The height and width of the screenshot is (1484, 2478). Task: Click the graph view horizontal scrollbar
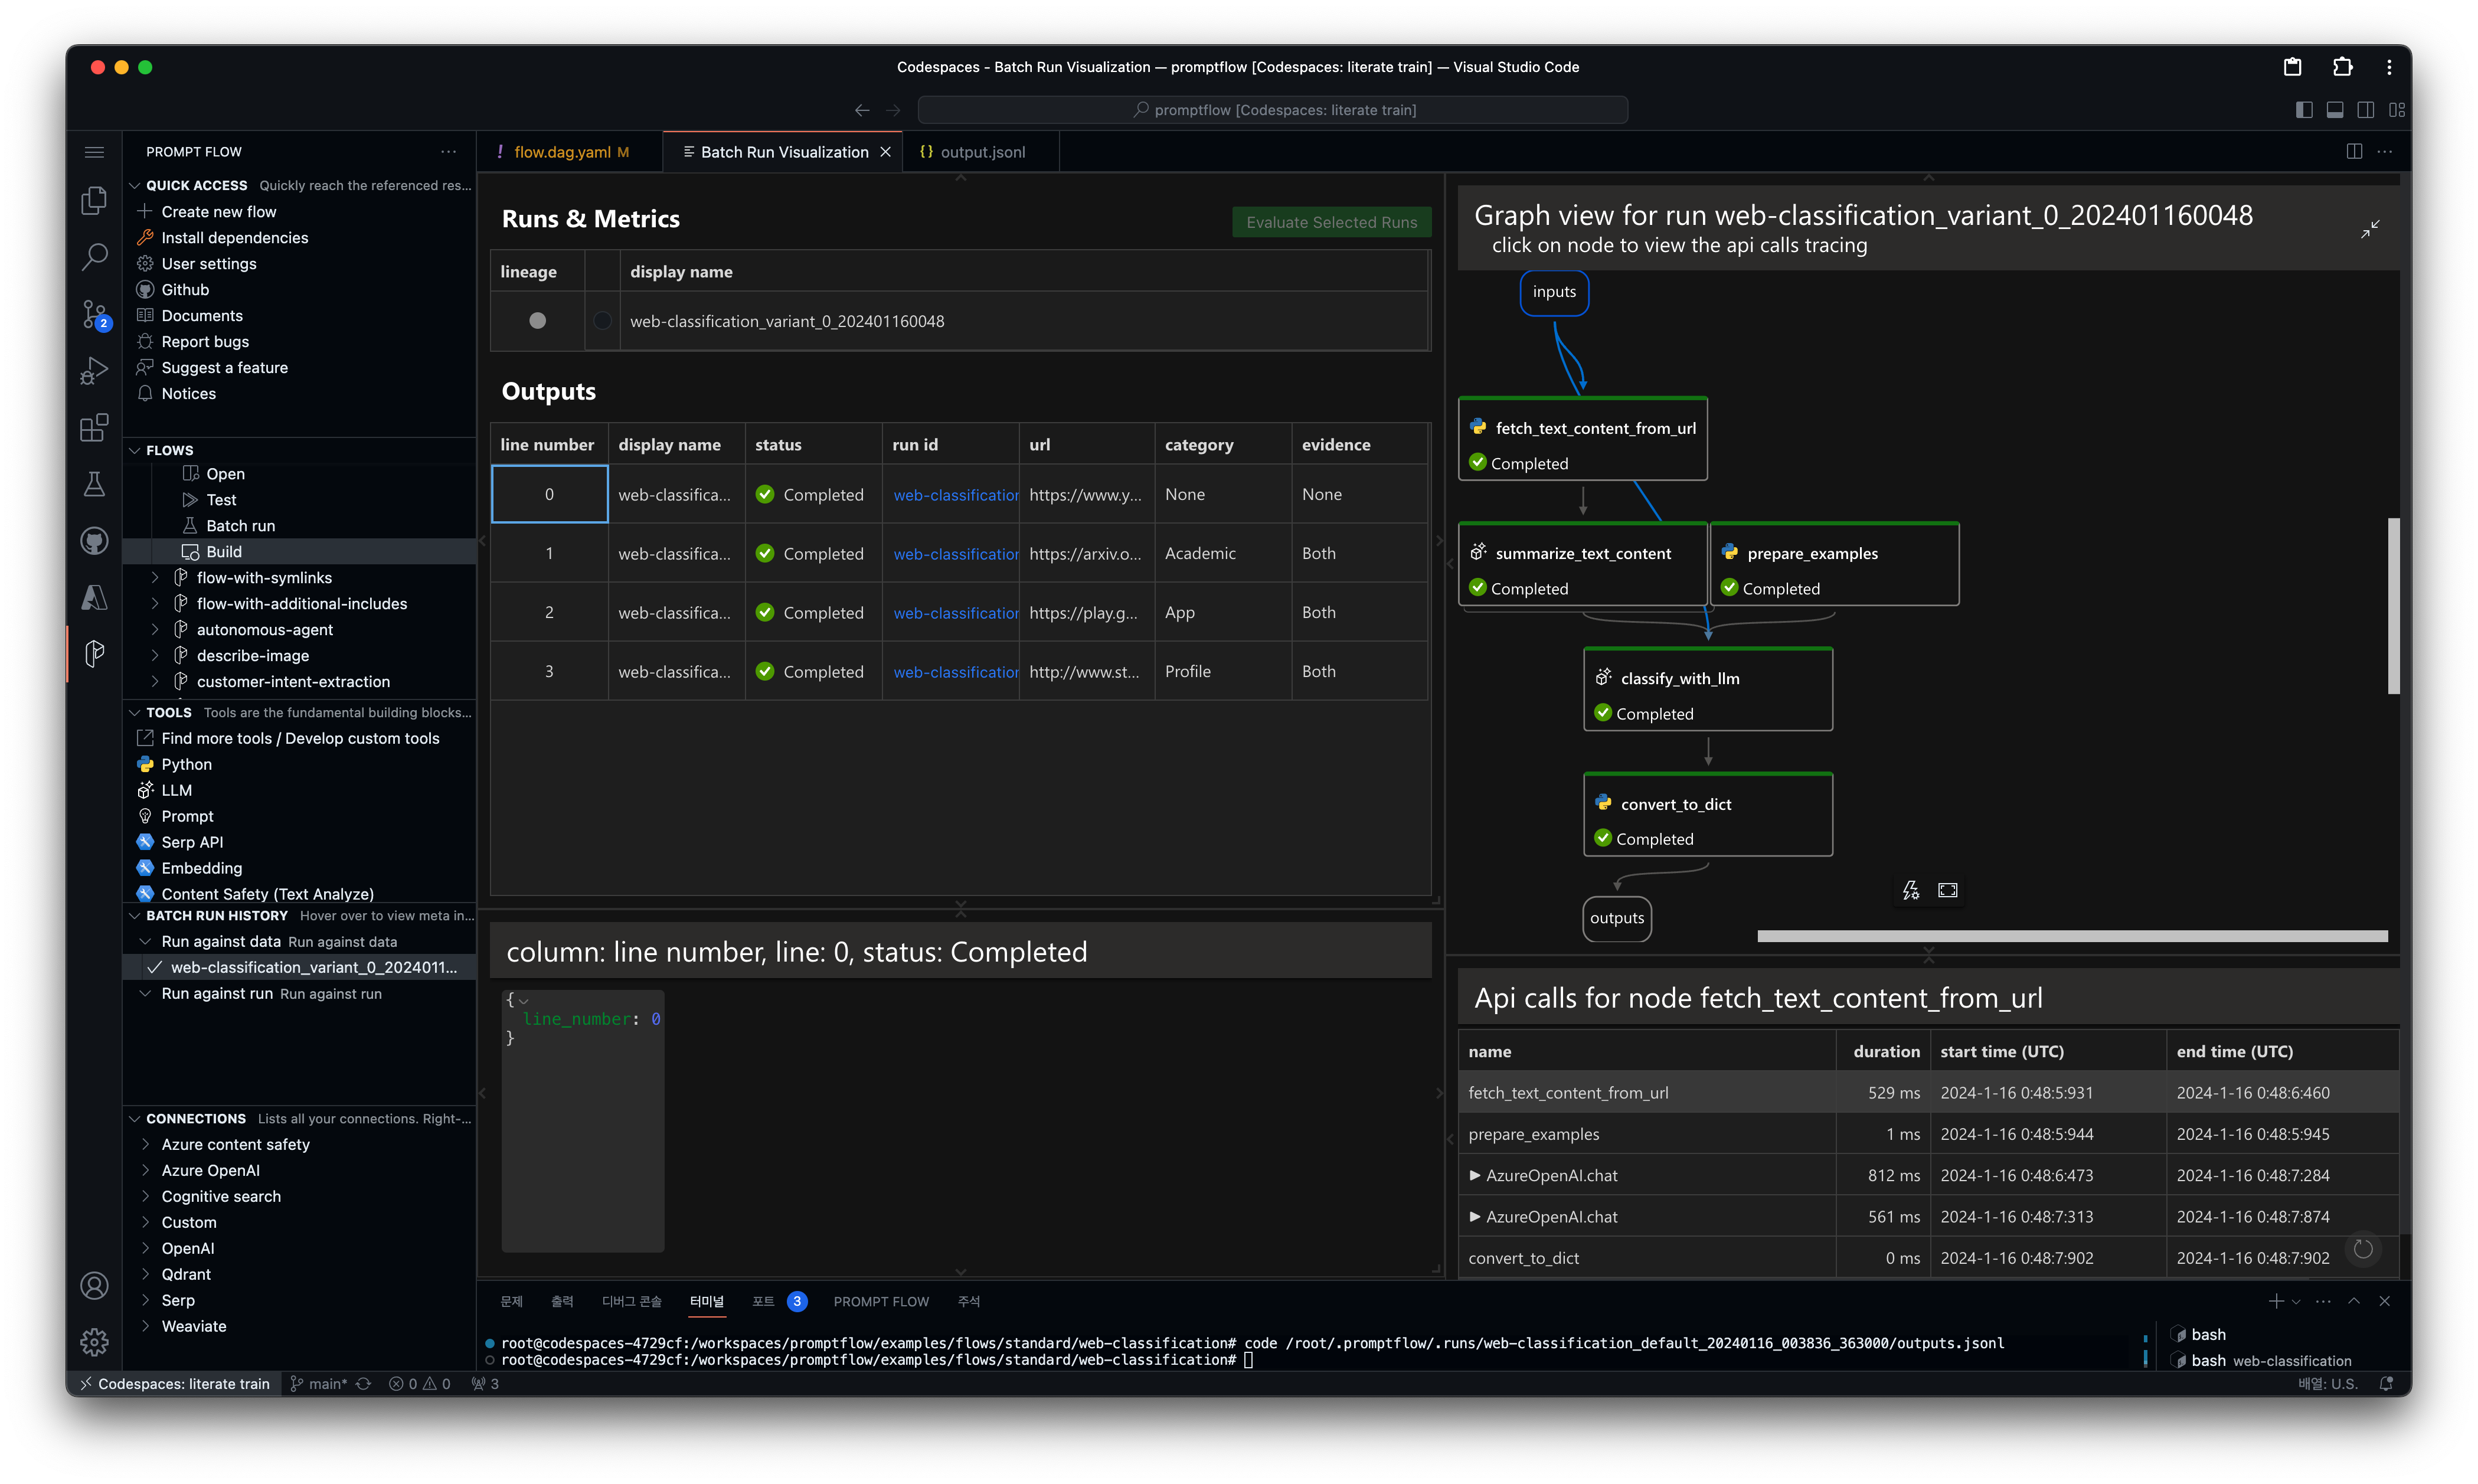(x=2072, y=936)
